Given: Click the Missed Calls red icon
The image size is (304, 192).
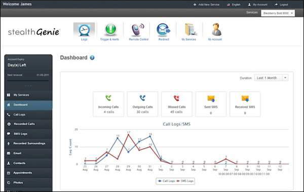Looking at the screenshot, I should tap(176, 98).
